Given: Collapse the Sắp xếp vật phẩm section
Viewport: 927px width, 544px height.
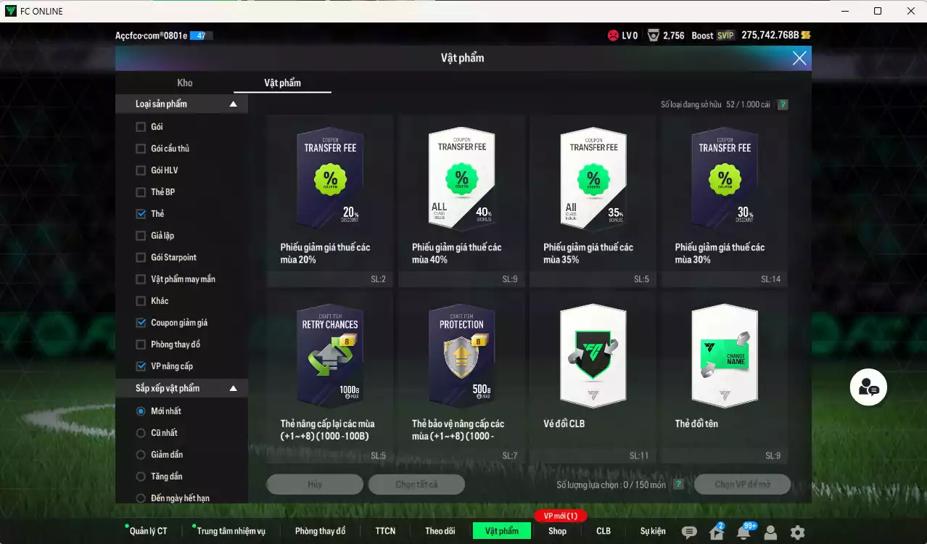Looking at the screenshot, I should click(x=233, y=389).
